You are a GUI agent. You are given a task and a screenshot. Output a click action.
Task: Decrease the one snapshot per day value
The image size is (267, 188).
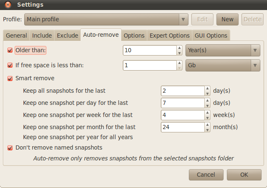[207, 105]
